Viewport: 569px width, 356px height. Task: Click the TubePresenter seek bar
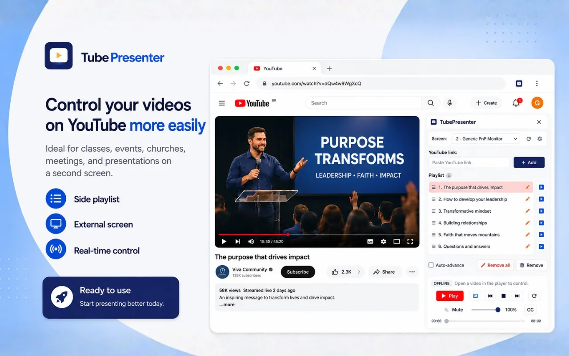coord(485,321)
